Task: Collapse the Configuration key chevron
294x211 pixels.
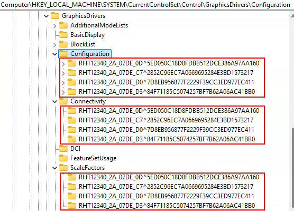Action: coord(54,54)
